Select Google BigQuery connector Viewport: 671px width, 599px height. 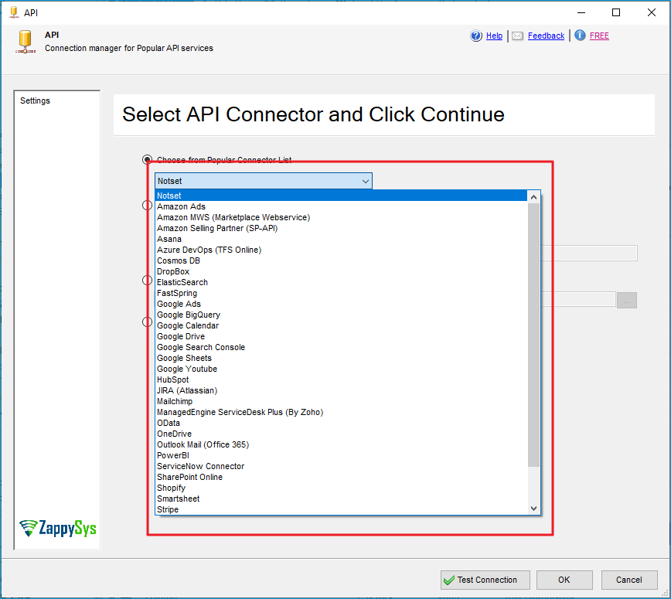[x=341, y=315]
